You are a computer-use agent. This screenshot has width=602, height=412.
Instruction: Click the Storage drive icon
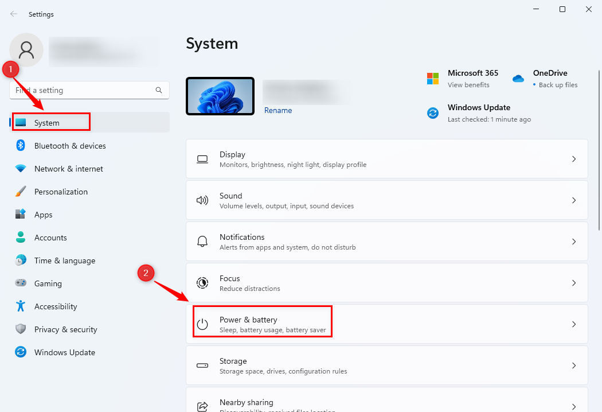pyautogui.click(x=202, y=366)
